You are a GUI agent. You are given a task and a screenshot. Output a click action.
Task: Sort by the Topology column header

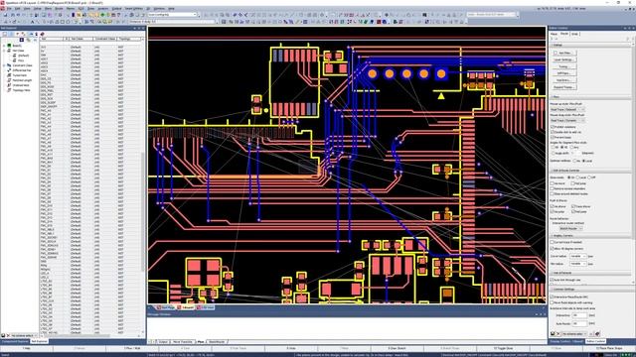pos(129,39)
